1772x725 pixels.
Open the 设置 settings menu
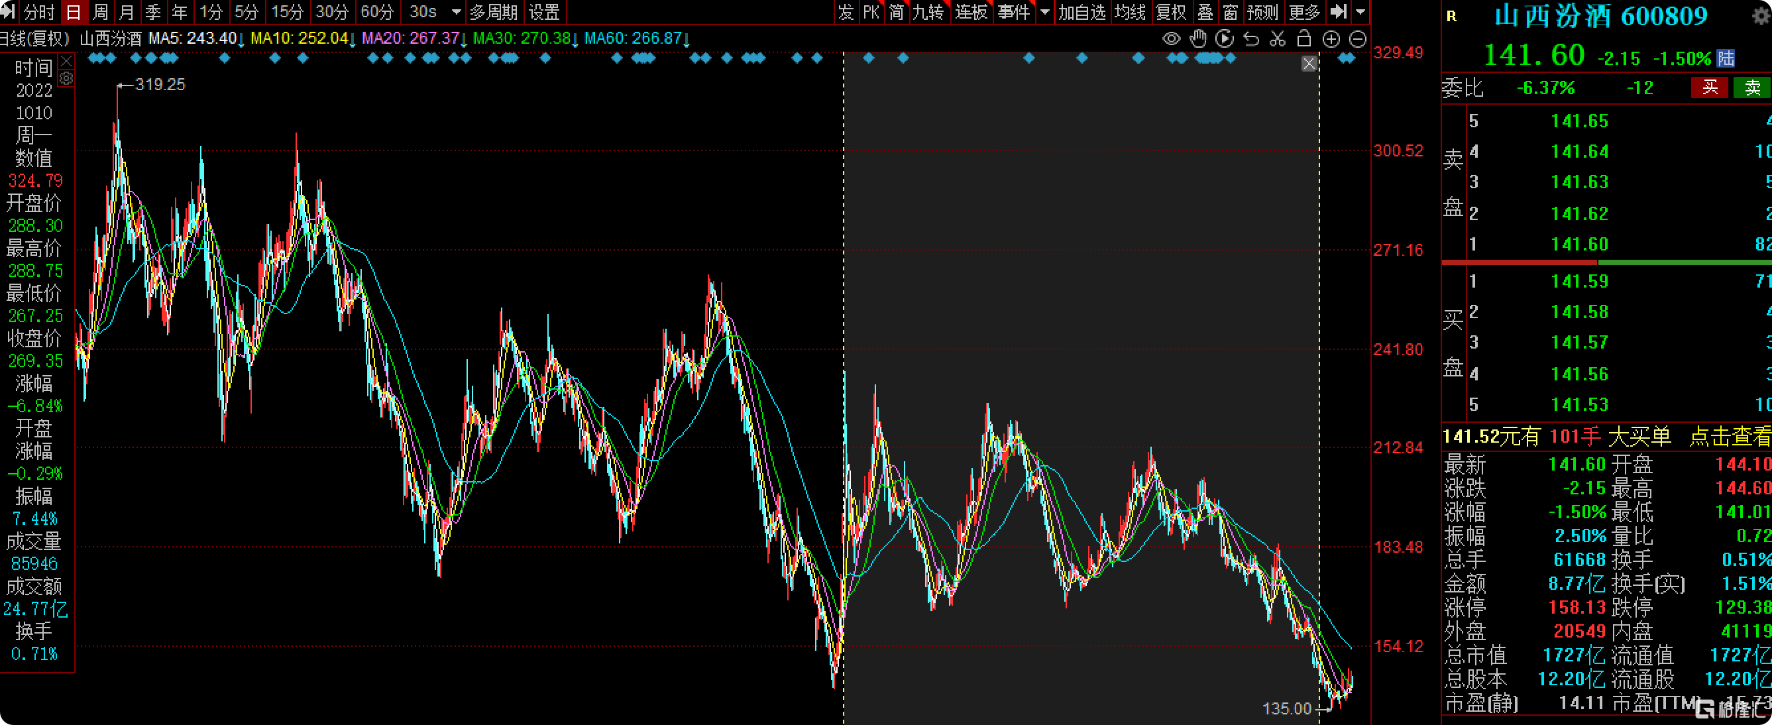(x=544, y=12)
